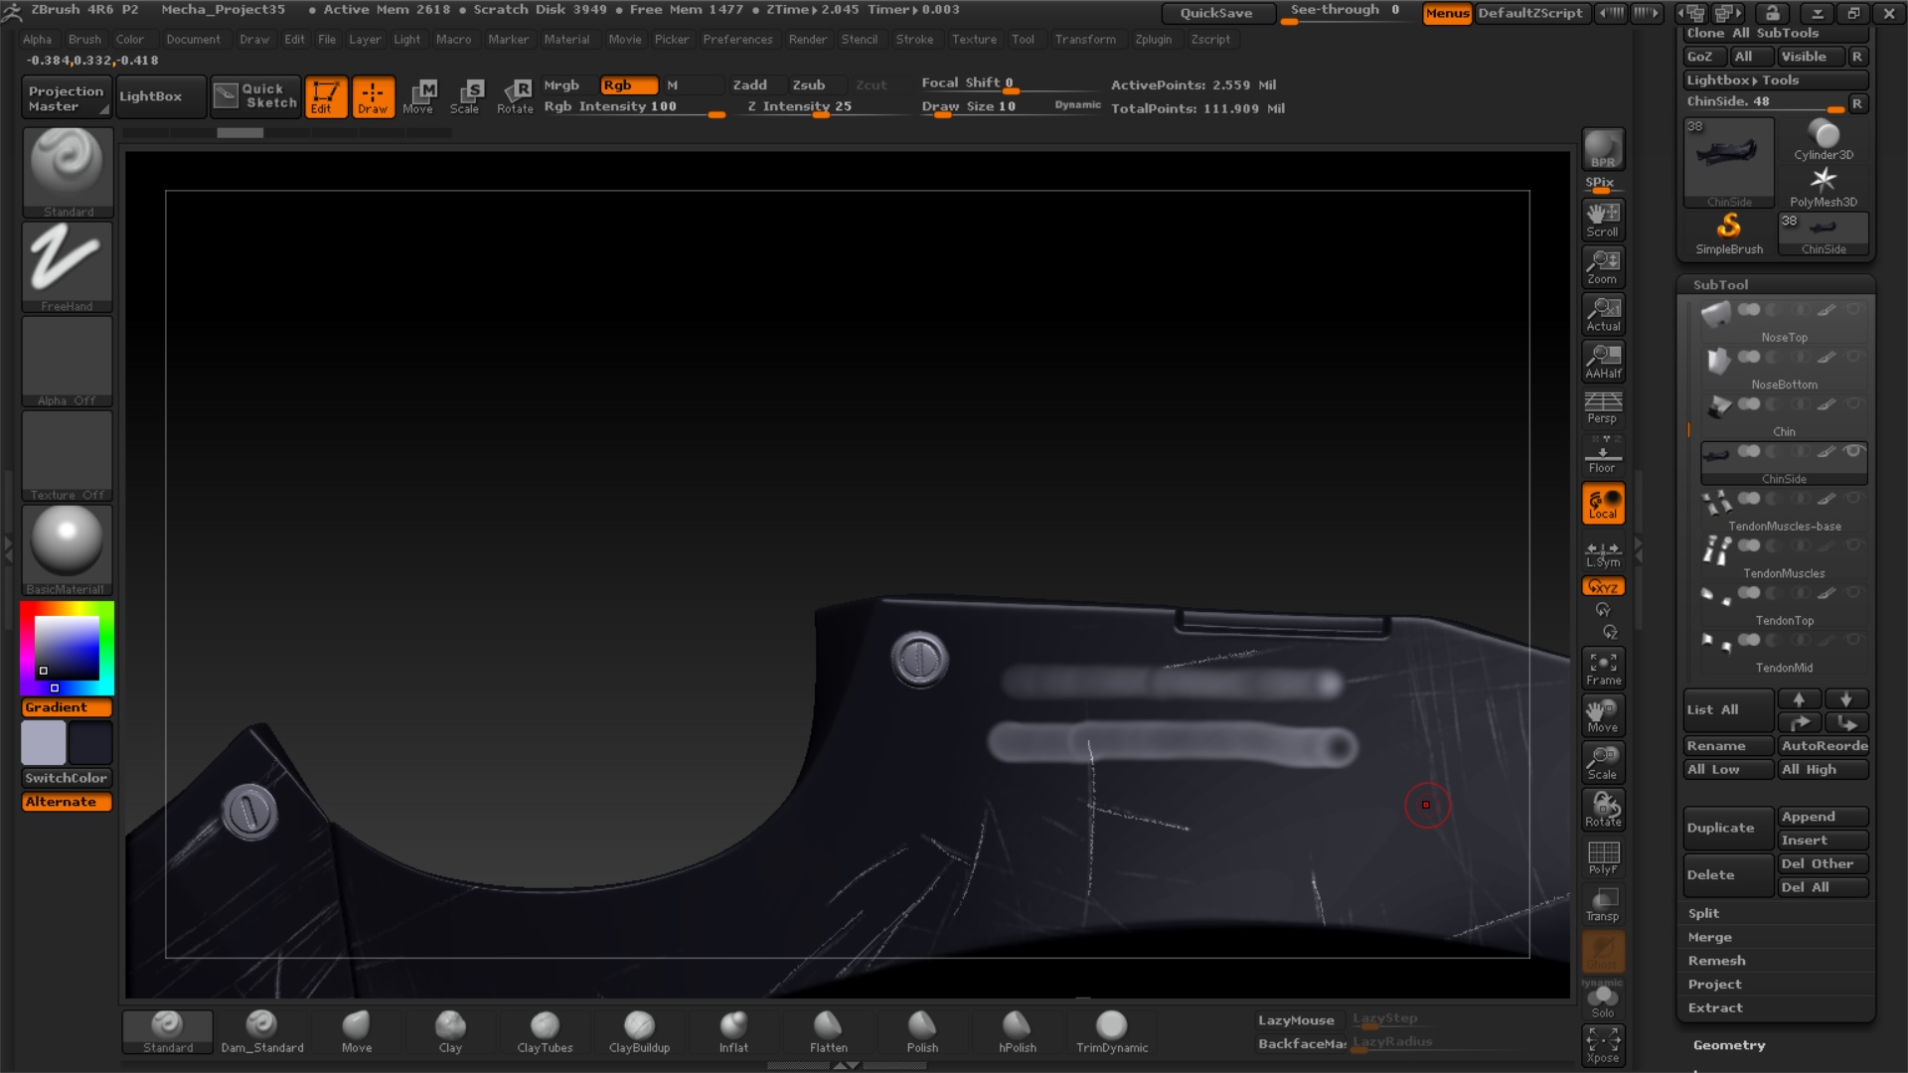The width and height of the screenshot is (1908, 1073).
Task: Select the hPolish brush
Action: [1017, 1031]
